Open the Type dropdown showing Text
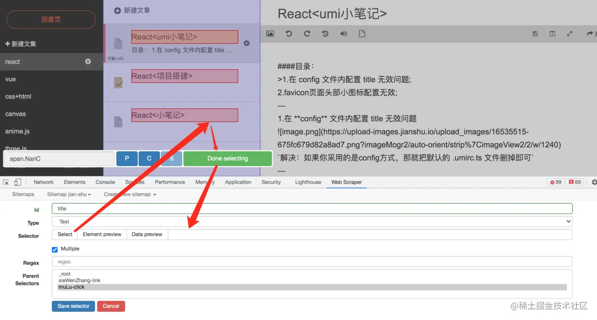The width and height of the screenshot is (597, 320). coord(312,222)
